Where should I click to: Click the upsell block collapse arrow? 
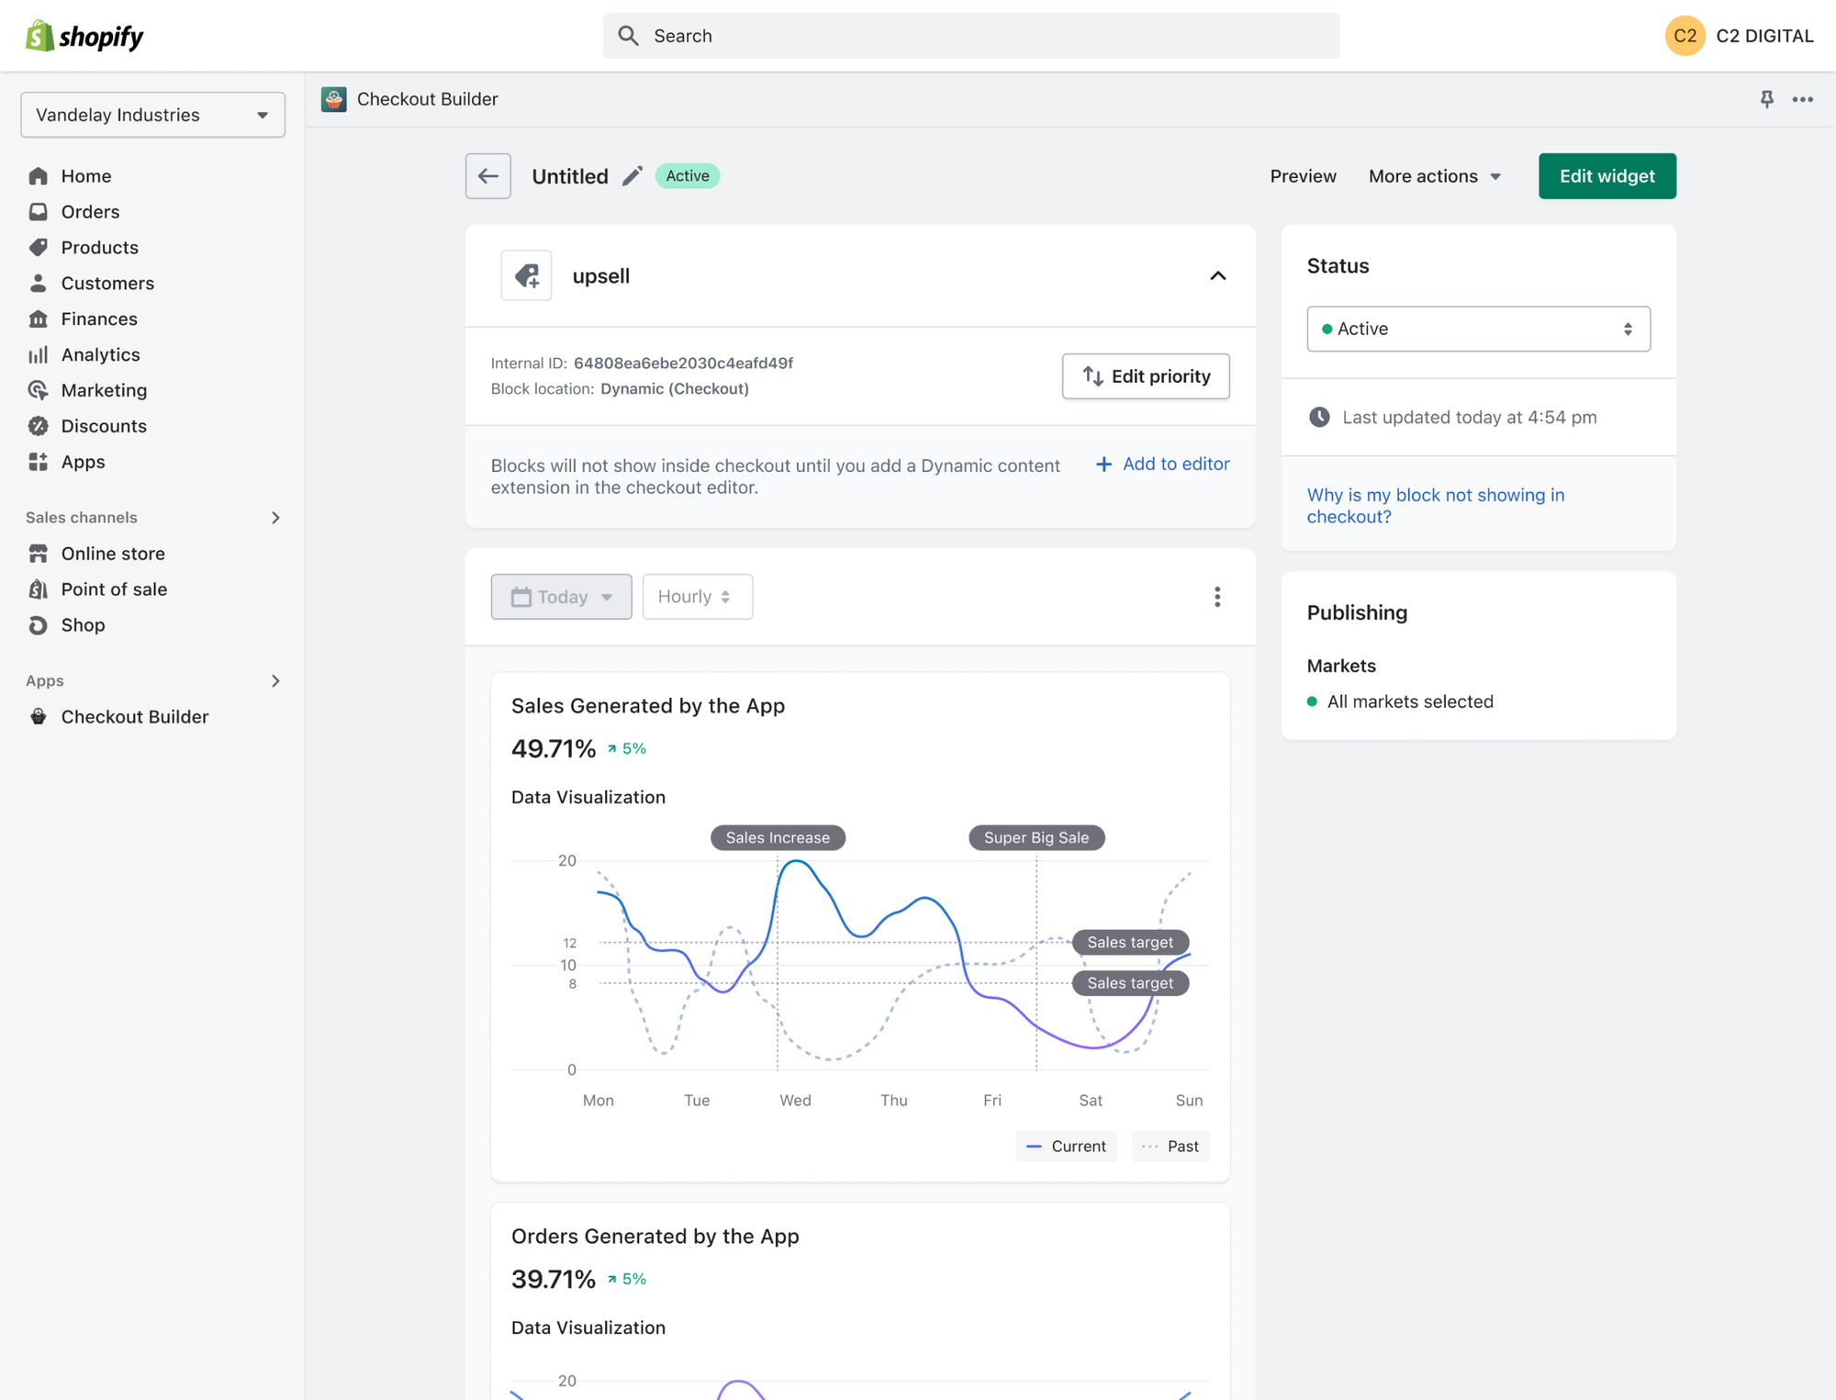[1218, 276]
